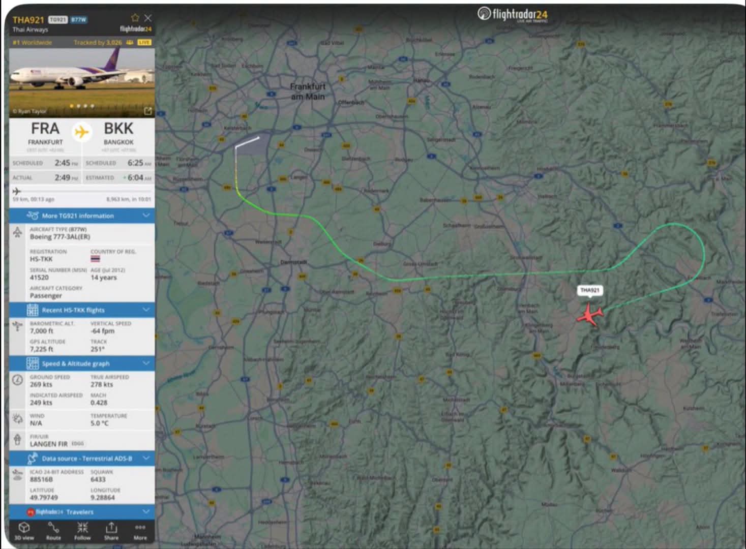Open the aircraft photo in full view

click(x=148, y=111)
